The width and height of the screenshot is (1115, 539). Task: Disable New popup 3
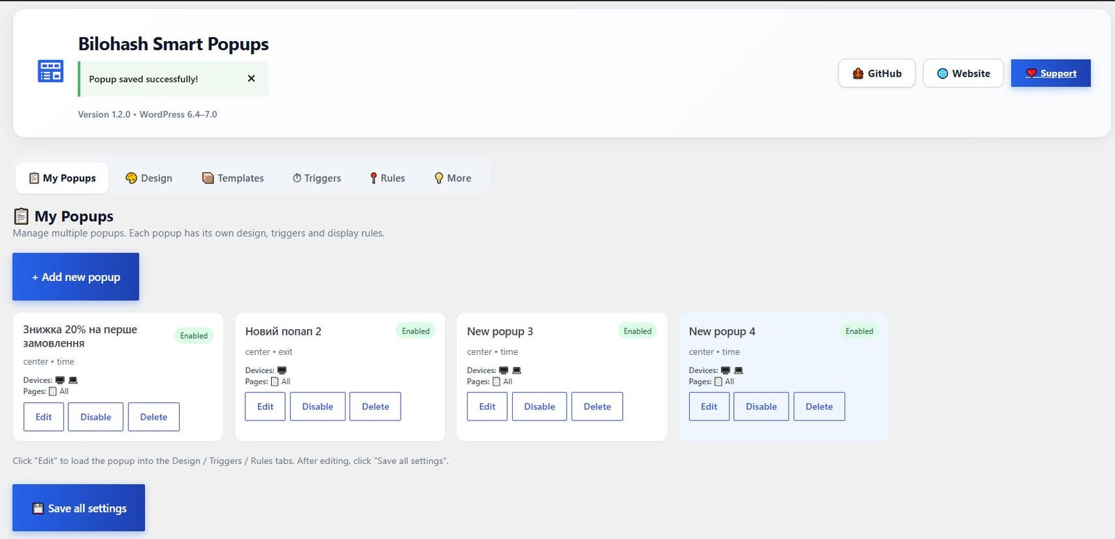click(x=539, y=407)
